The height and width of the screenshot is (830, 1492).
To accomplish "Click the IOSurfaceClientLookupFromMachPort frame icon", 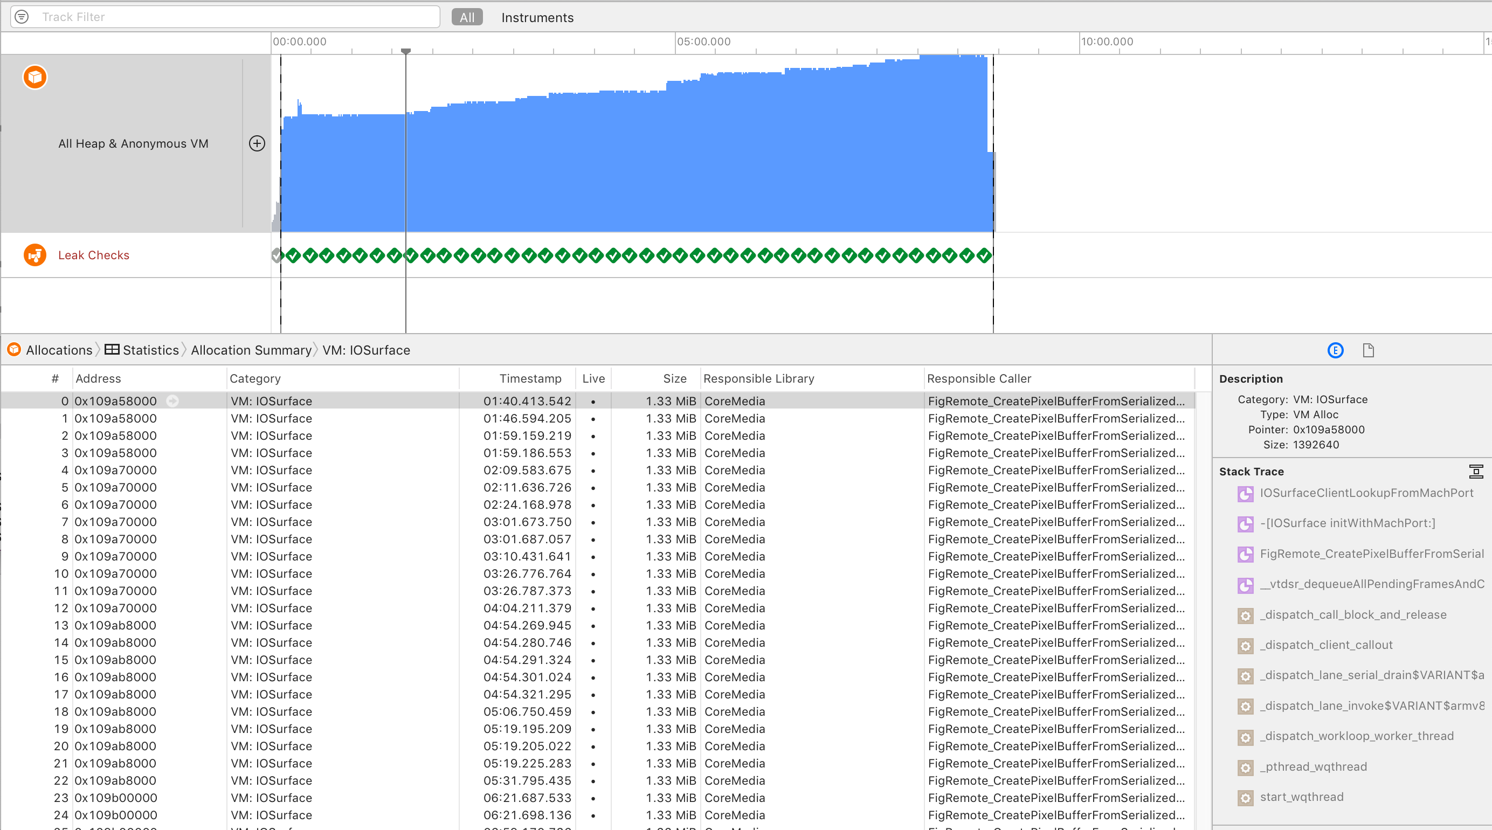I will 1245,494.
